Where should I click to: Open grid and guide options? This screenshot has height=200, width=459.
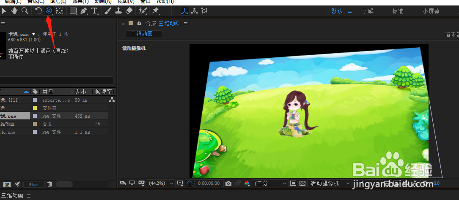click(x=180, y=184)
